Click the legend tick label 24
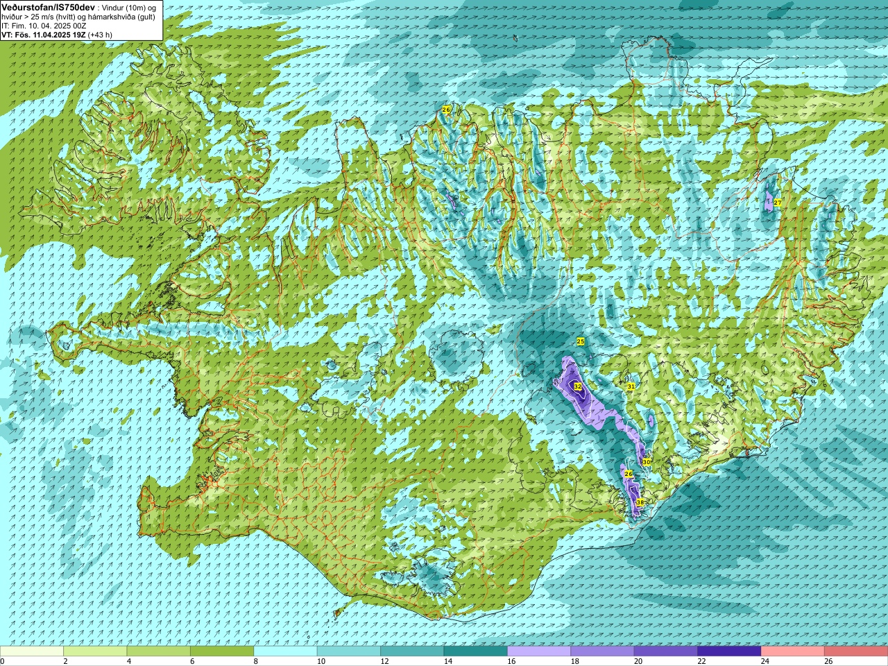The height and width of the screenshot is (666, 888). coord(764,661)
